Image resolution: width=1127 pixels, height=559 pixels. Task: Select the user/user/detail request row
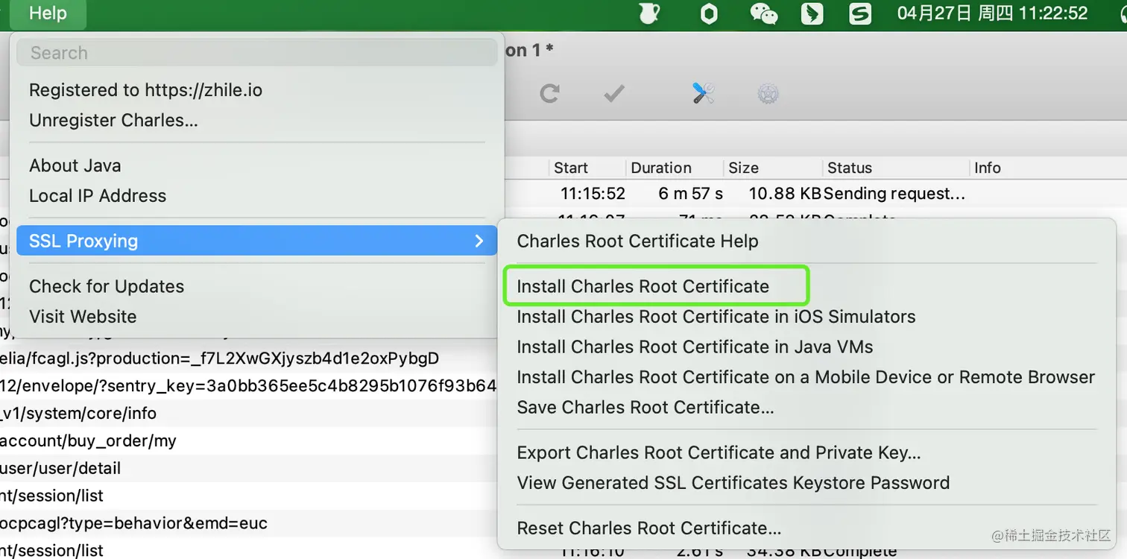pyautogui.click(x=249, y=469)
